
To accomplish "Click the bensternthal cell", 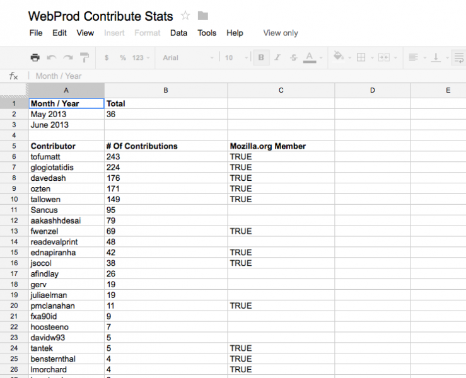I will (67, 359).
